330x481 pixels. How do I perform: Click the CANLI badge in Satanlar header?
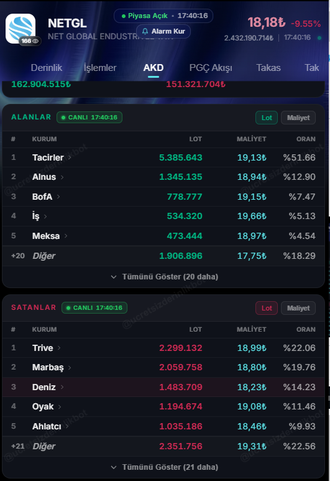tap(94, 308)
